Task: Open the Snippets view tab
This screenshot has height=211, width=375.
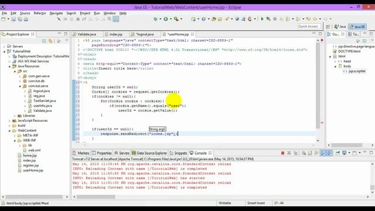Action: click(178, 153)
